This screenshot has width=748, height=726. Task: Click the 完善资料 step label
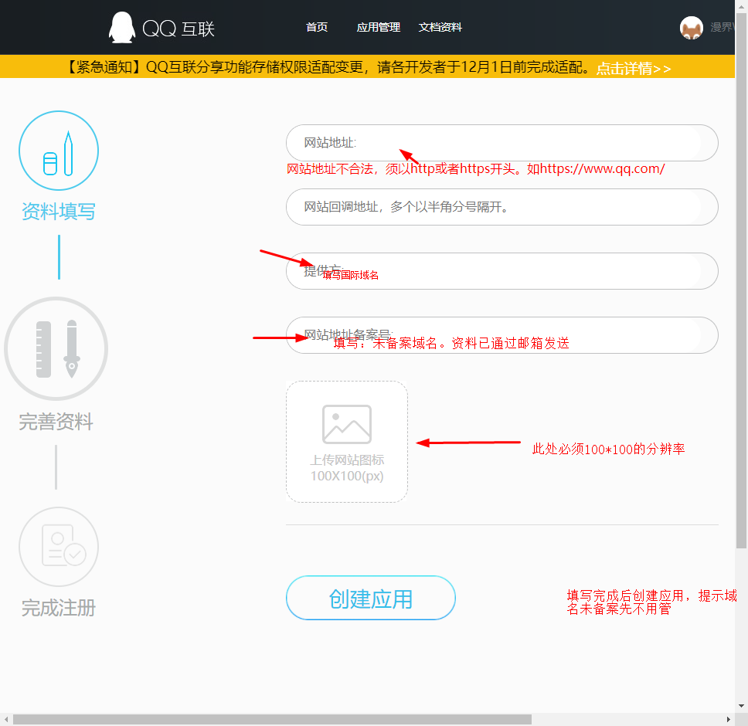tap(56, 422)
